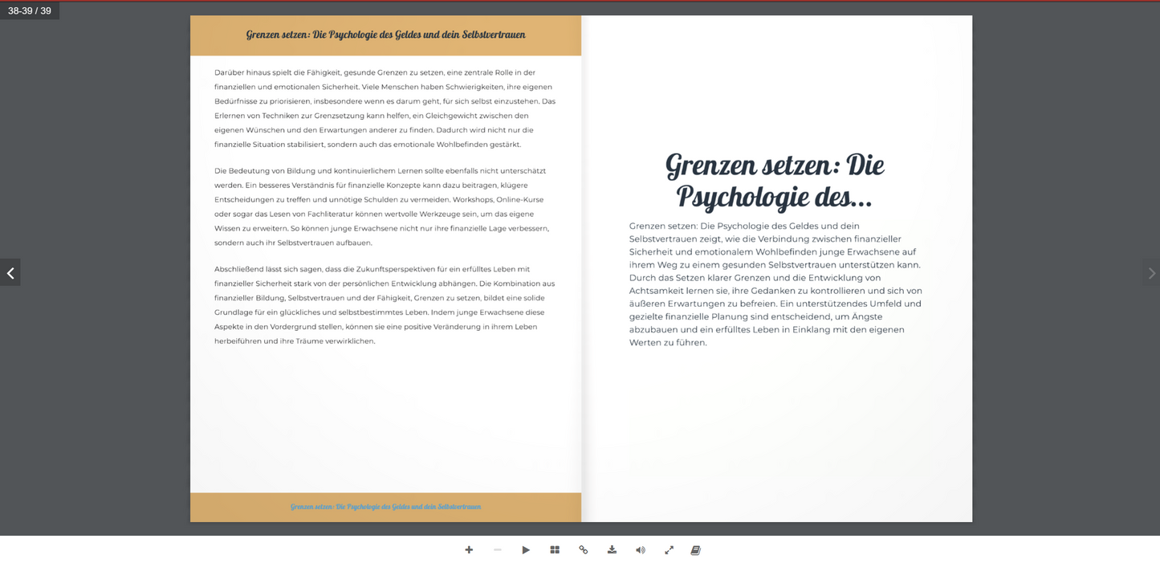
Task: Expand the viewer to fullscreen
Action: [x=669, y=549]
